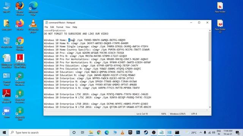
Task: Open volume control in system tray
Action: (x=213, y=133)
